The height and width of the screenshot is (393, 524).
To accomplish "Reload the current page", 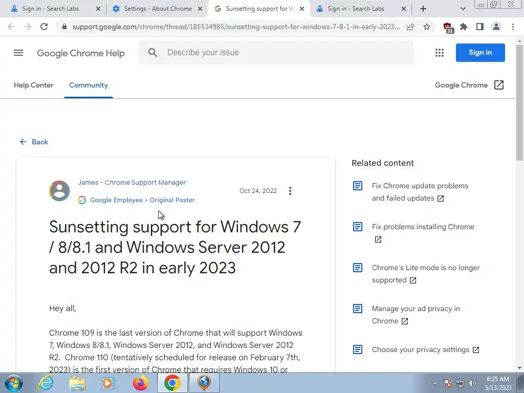I will [x=44, y=27].
